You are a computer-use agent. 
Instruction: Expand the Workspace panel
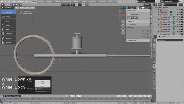127,40
